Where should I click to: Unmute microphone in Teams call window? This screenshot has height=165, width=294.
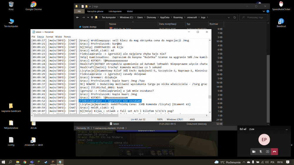(x=260, y=152)
